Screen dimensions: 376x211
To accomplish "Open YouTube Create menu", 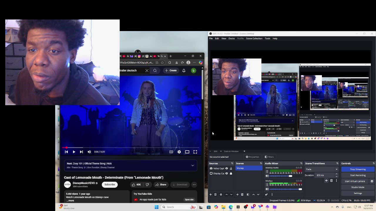I will coord(171,70).
